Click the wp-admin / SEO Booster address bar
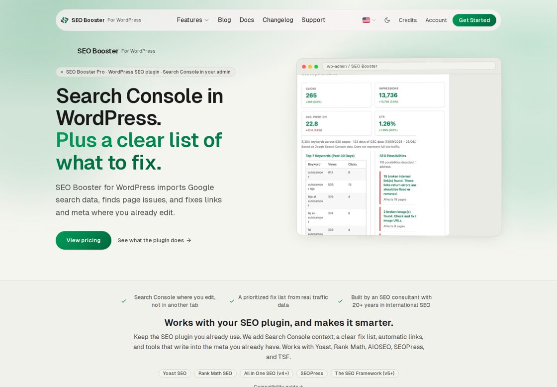This screenshot has height=387, width=557. click(x=409, y=66)
